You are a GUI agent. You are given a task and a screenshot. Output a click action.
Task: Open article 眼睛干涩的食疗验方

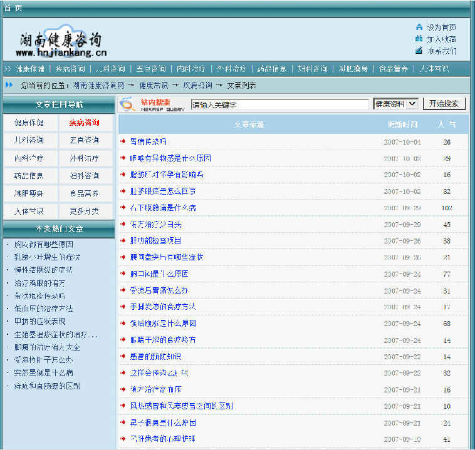(x=163, y=340)
